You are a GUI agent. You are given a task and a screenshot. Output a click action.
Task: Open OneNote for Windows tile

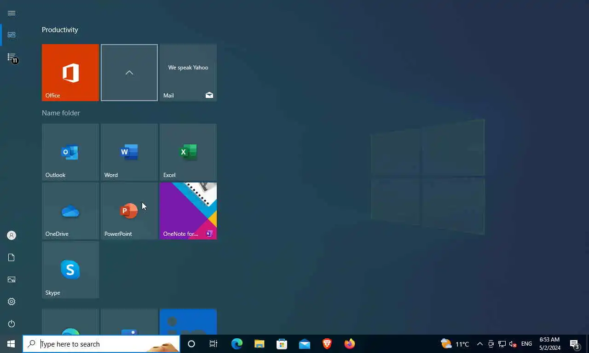(x=188, y=211)
